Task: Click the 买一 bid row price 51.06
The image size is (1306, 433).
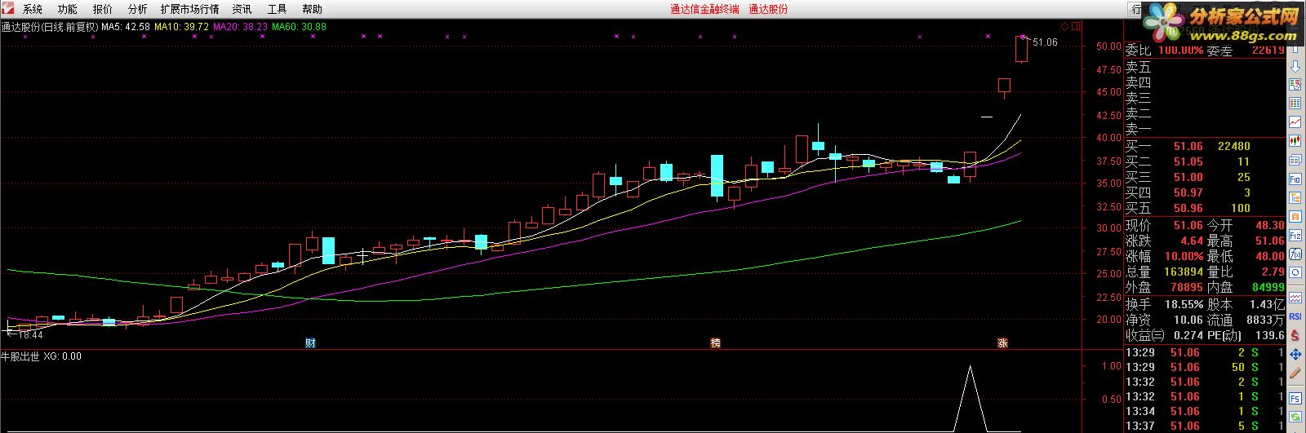Action: (x=1188, y=146)
